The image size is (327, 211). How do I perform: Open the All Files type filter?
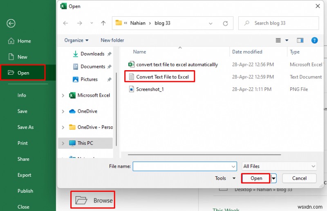pyautogui.click(x=279, y=166)
